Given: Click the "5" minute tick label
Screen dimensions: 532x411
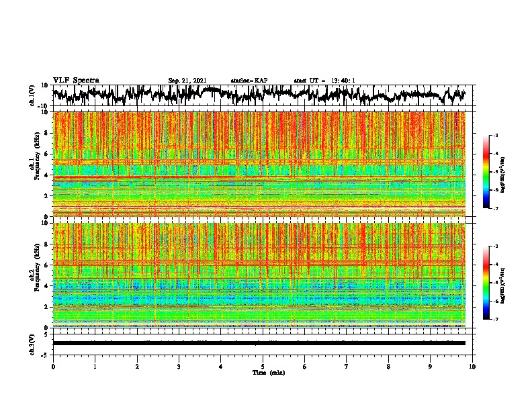Looking at the screenshot, I should click(x=263, y=367).
